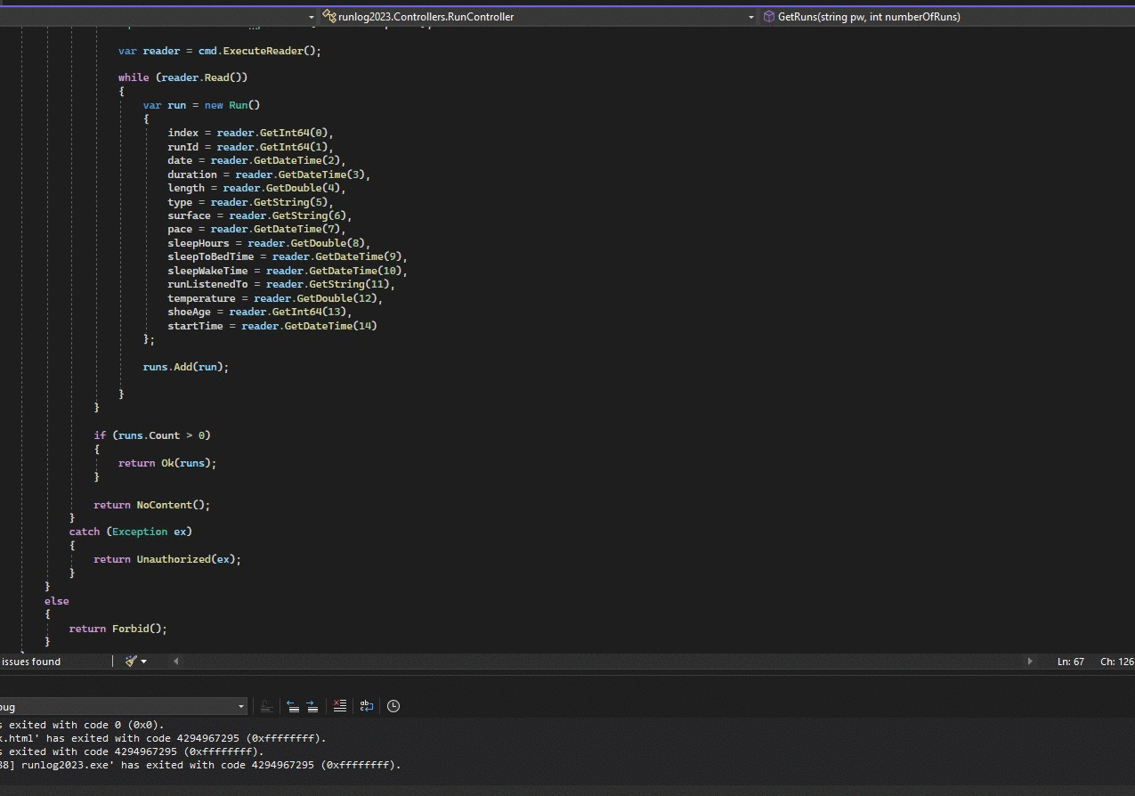
Task: Expand the project dropdown arrow left of the RunController box
Action: tap(312, 17)
